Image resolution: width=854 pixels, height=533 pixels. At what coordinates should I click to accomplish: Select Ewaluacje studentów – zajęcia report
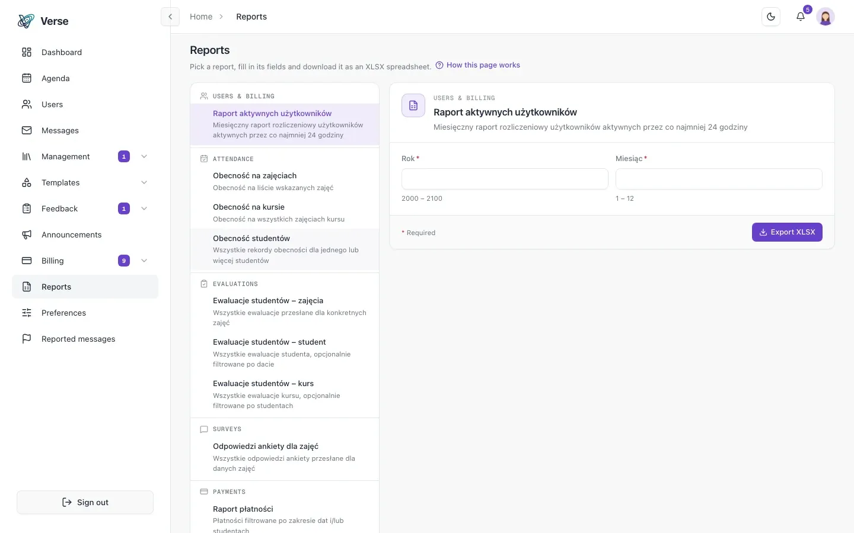(285, 312)
